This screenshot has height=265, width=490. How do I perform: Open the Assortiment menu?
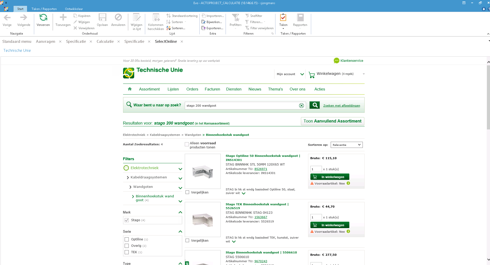[x=149, y=89]
